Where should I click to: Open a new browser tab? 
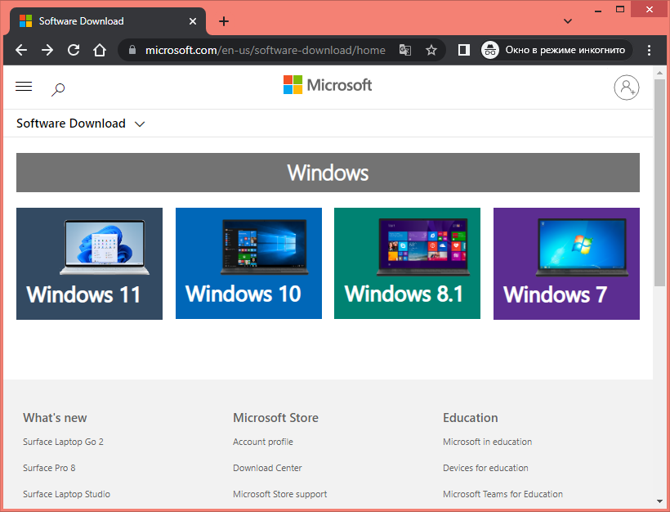click(224, 21)
